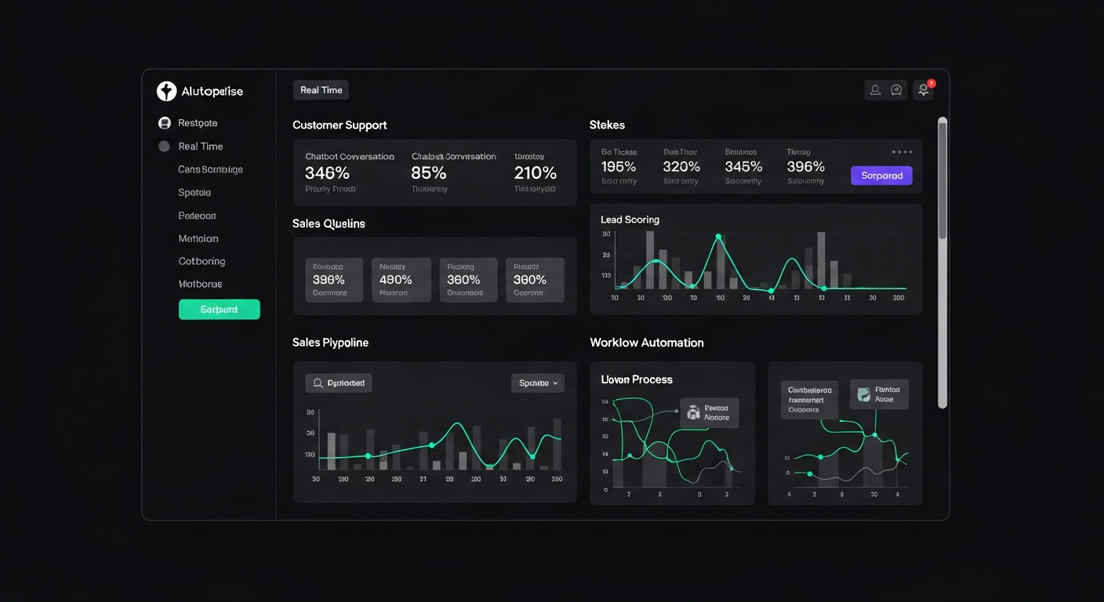Click the Real Time tab at top

[x=321, y=90]
